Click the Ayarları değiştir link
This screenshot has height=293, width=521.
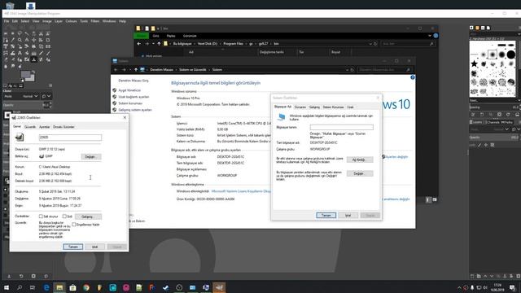click(x=396, y=157)
